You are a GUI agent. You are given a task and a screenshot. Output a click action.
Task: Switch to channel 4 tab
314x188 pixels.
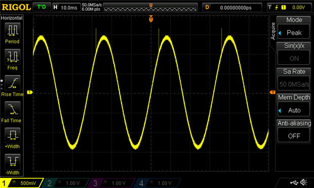(157, 183)
